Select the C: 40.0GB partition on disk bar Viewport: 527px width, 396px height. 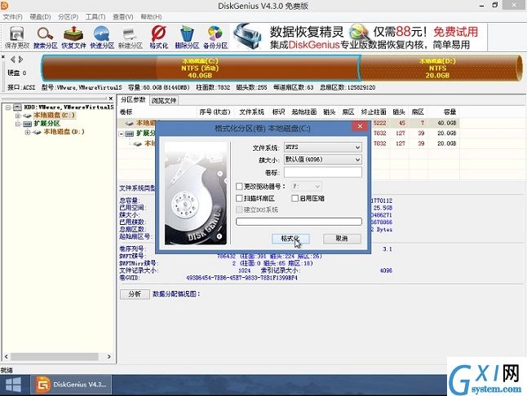tap(201, 68)
